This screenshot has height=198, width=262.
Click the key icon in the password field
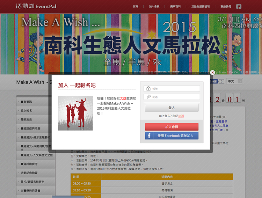click(x=148, y=97)
